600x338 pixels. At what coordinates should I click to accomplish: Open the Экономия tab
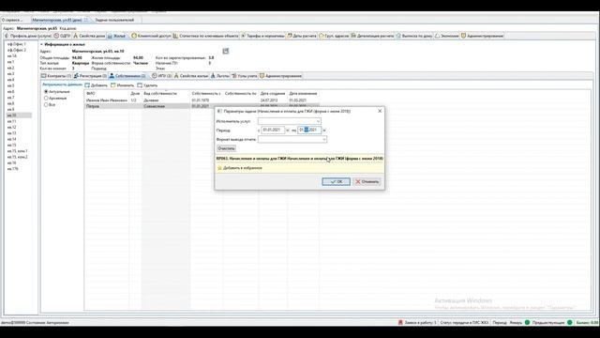pos(446,36)
